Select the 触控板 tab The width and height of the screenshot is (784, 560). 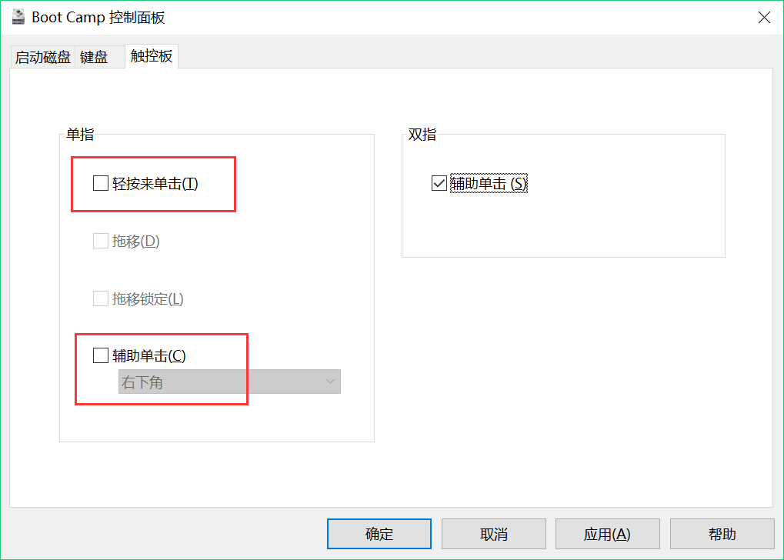(x=152, y=55)
